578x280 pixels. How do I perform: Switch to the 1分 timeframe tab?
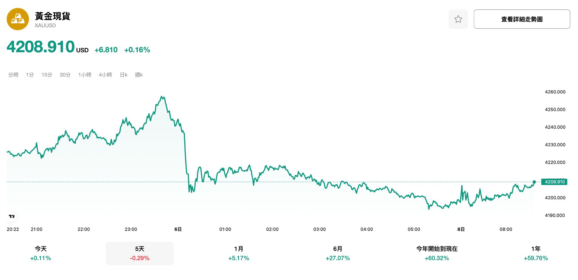tap(30, 75)
